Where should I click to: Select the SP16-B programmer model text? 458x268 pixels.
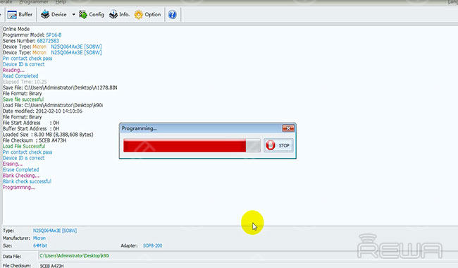[54, 35]
